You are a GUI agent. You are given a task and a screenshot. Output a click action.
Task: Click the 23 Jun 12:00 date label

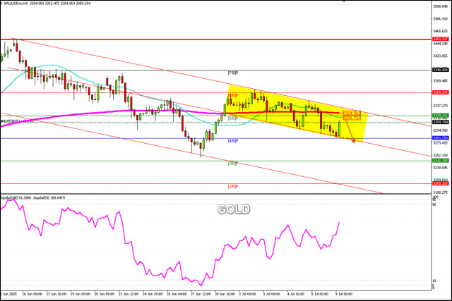(x=129, y=294)
